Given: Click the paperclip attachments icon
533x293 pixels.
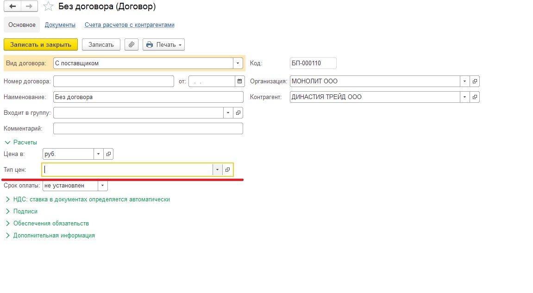Looking at the screenshot, I should point(132,44).
